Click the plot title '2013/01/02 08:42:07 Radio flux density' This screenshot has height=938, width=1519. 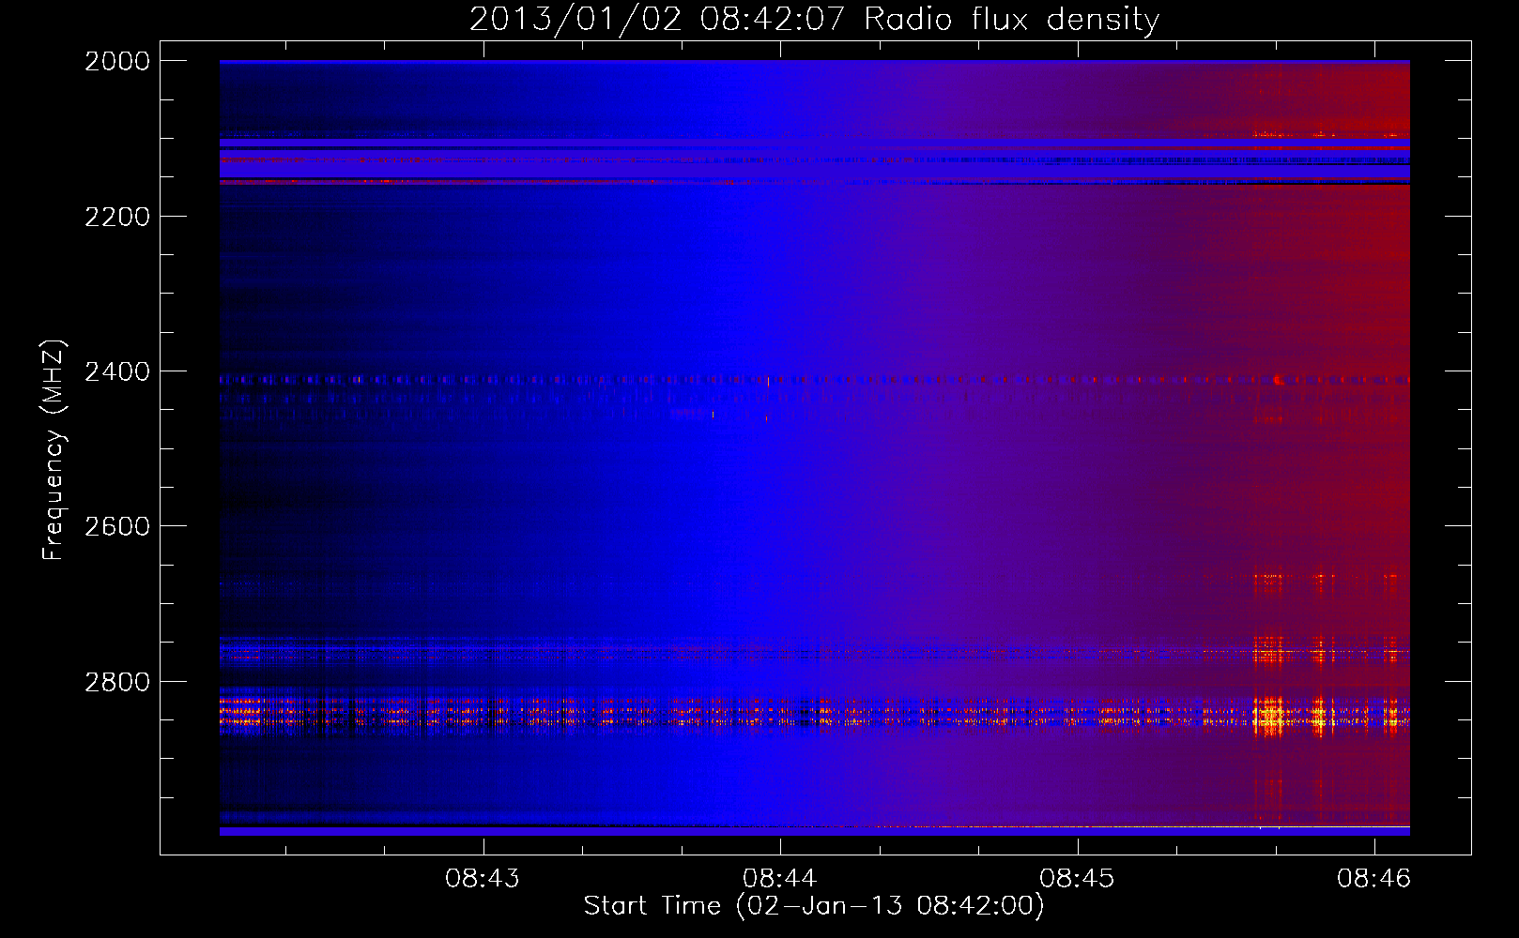[x=814, y=19]
